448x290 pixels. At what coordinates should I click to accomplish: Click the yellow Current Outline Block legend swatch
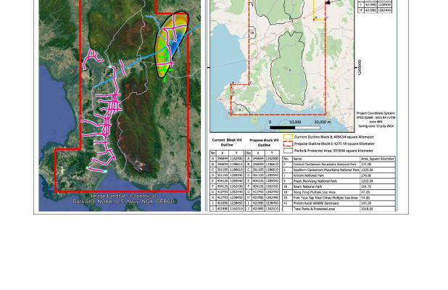click(x=288, y=136)
